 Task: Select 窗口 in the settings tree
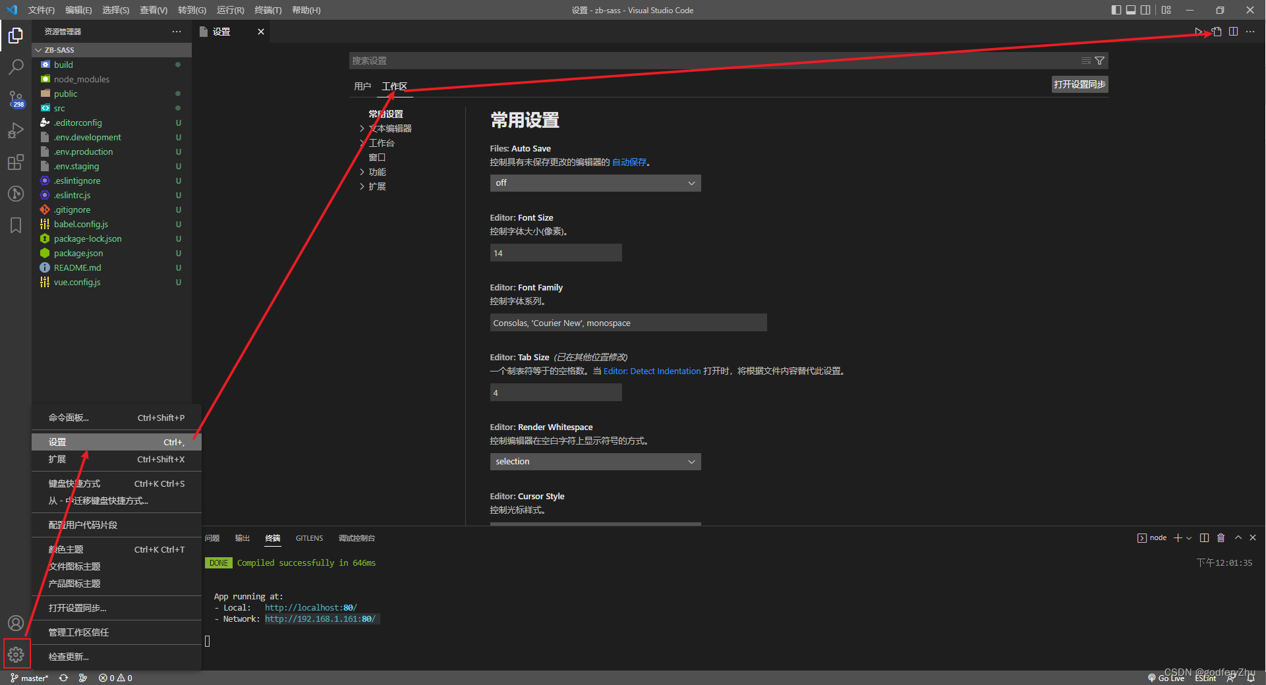[x=377, y=157]
